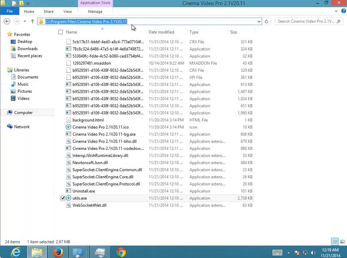Select Network in the navigation pane
The image size is (347, 258).
(x=22, y=127)
